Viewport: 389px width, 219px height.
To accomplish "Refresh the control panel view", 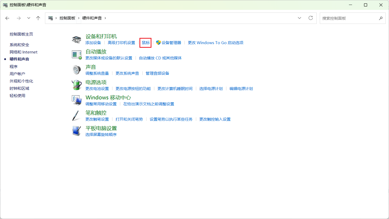I will coord(311,18).
